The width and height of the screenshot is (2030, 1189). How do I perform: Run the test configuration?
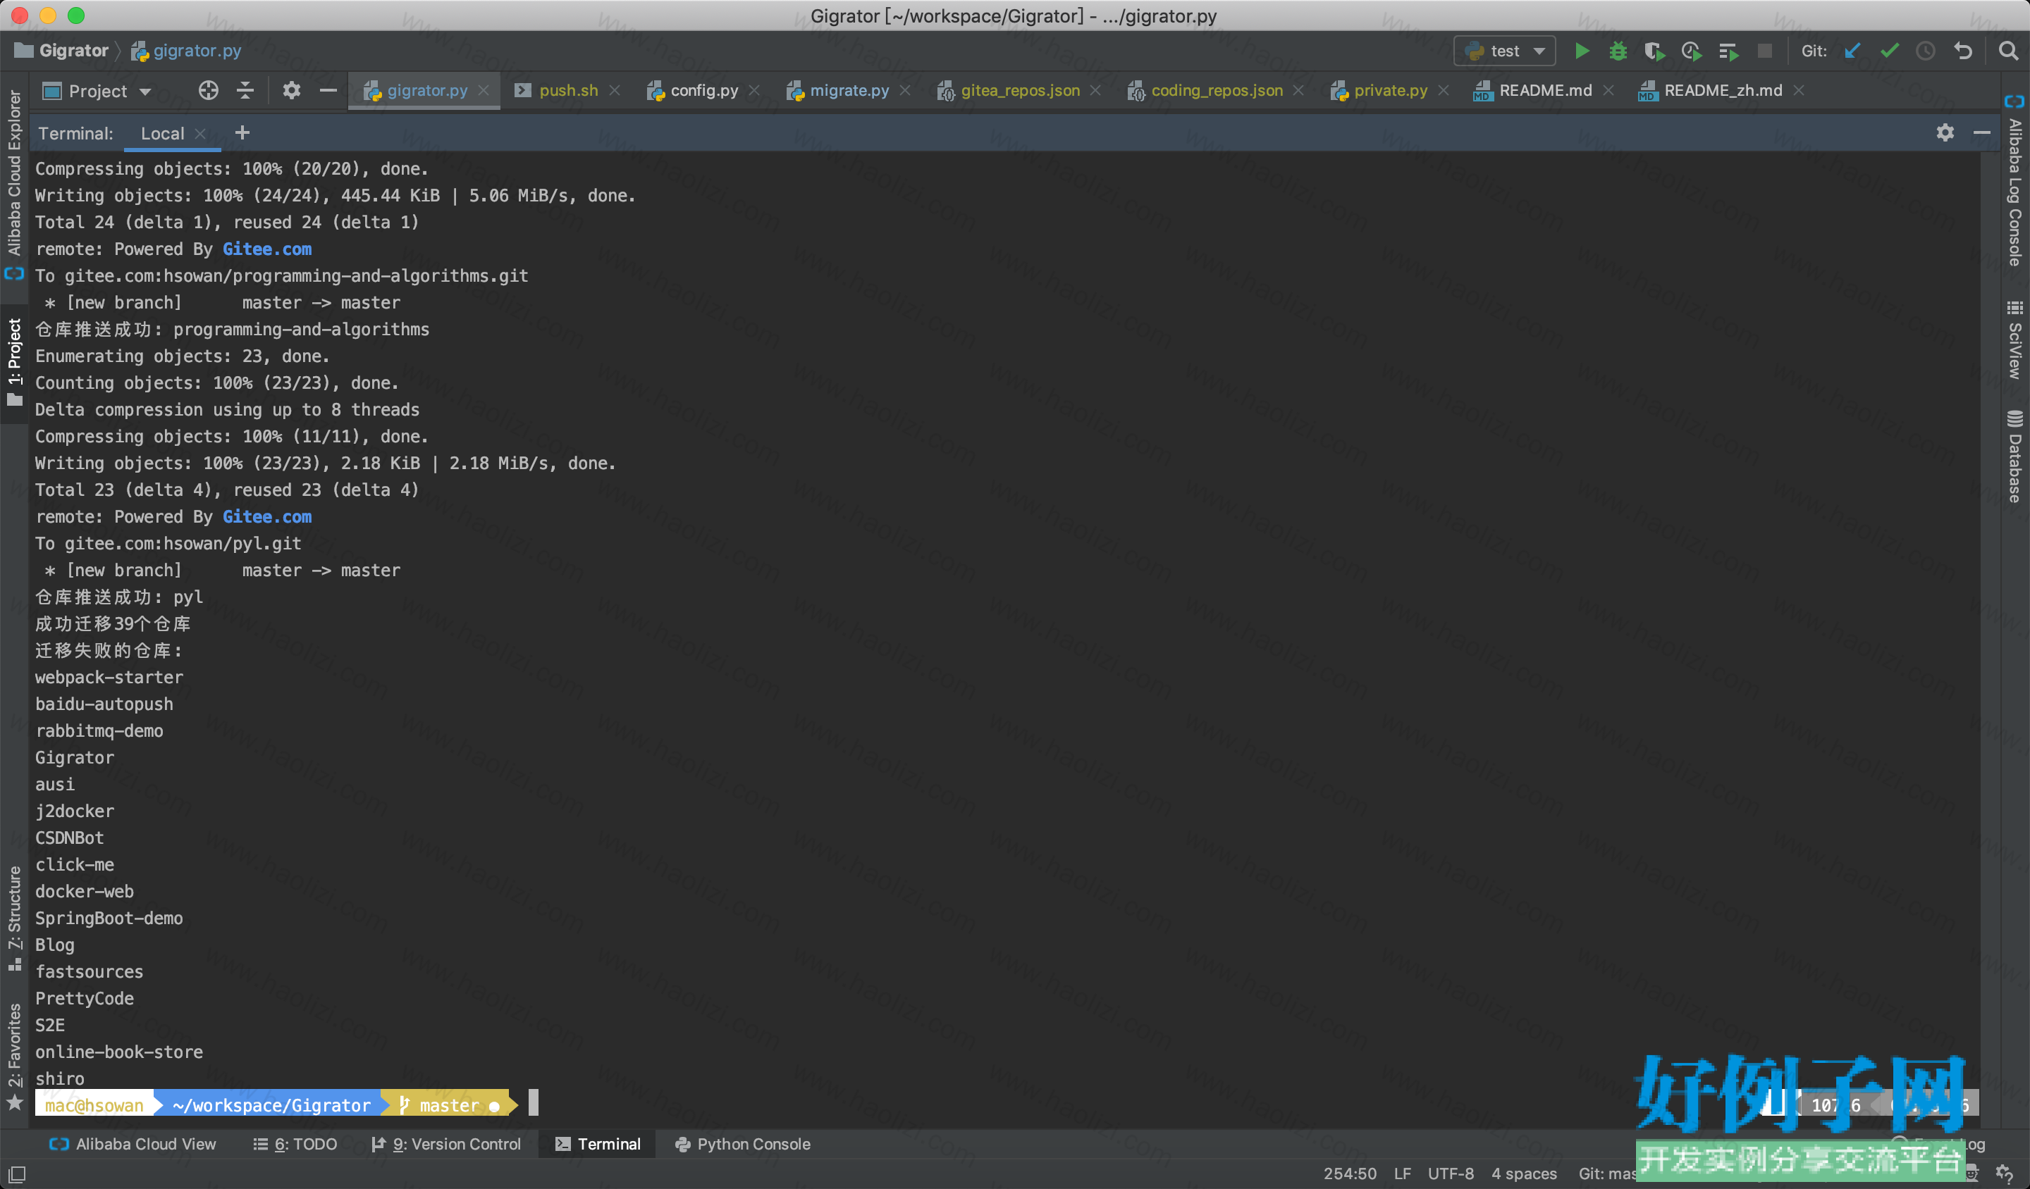tap(1581, 51)
